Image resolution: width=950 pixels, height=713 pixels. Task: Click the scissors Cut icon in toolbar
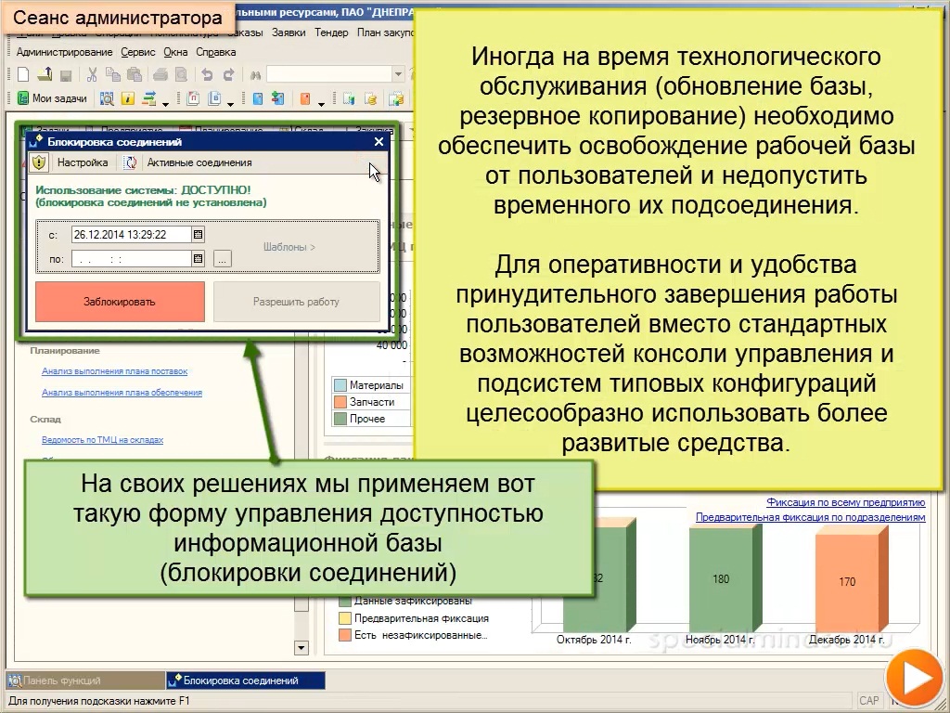pyautogui.click(x=92, y=75)
